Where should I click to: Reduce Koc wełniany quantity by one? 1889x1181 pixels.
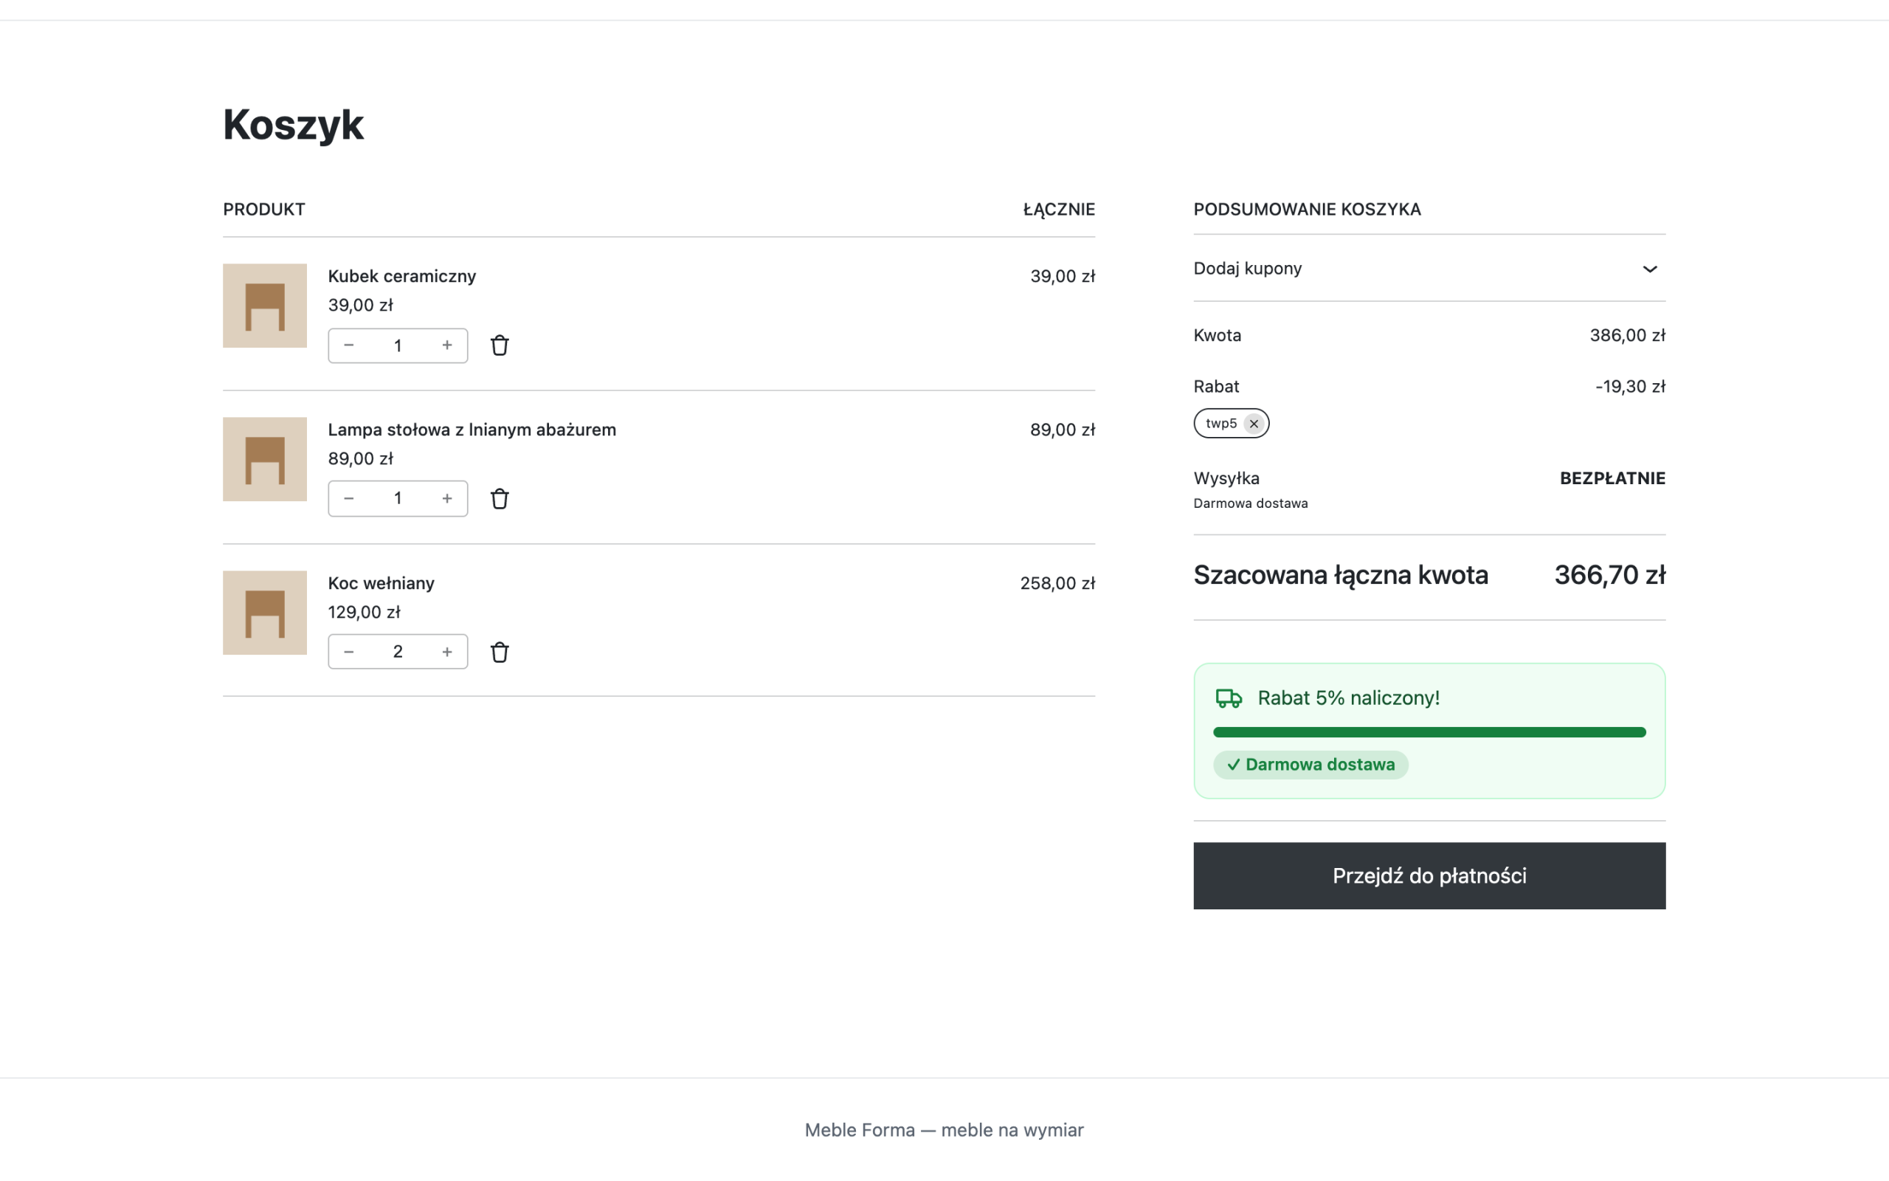point(349,652)
